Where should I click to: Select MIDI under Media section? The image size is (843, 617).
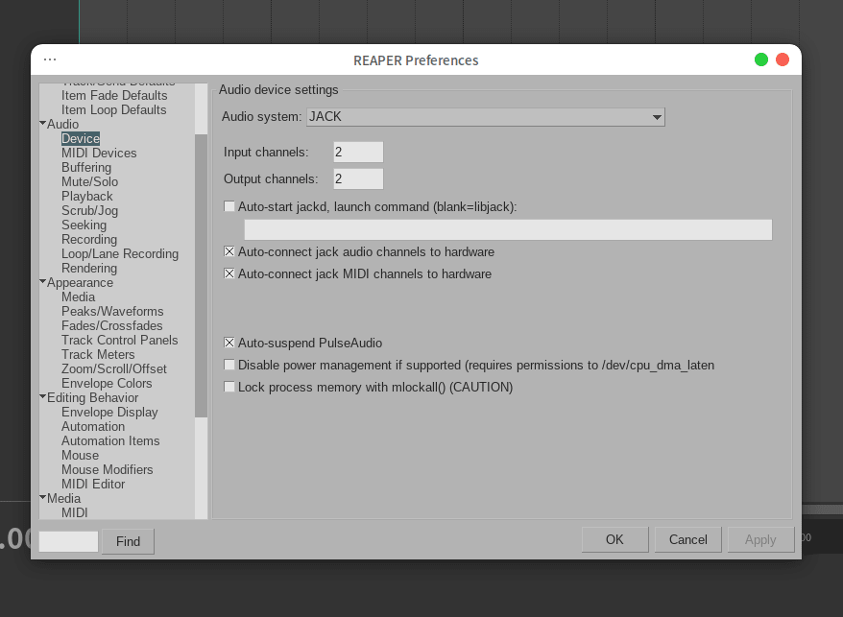[74, 512]
